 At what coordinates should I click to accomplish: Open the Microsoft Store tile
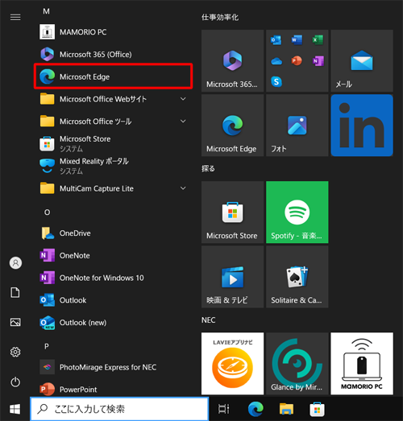pyautogui.click(x=233, y=213)
